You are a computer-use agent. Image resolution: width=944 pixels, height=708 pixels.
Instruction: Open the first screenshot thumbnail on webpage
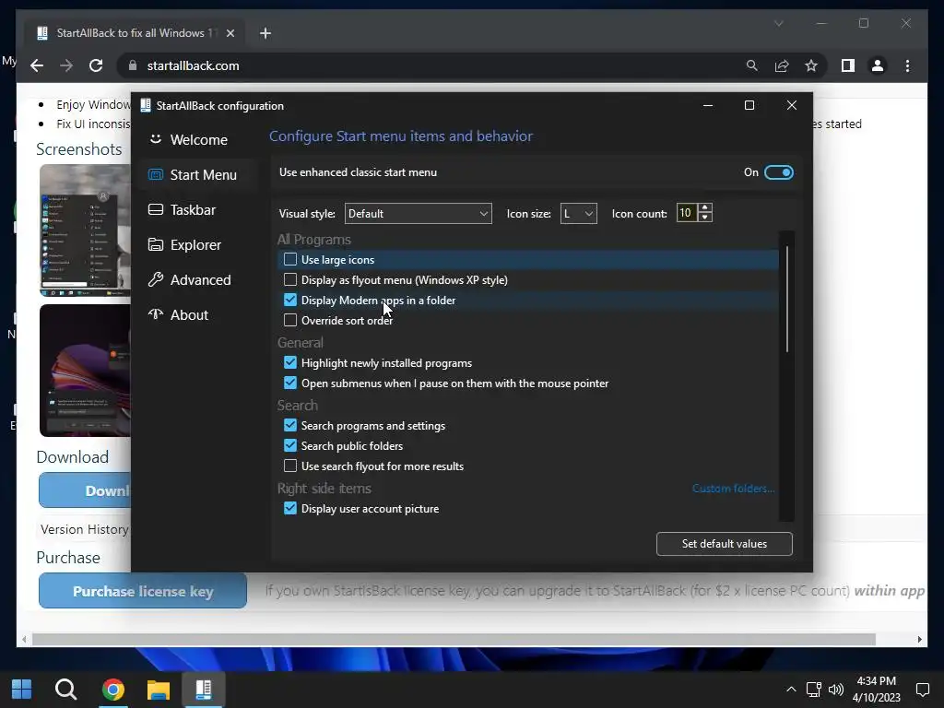point(85,230)
